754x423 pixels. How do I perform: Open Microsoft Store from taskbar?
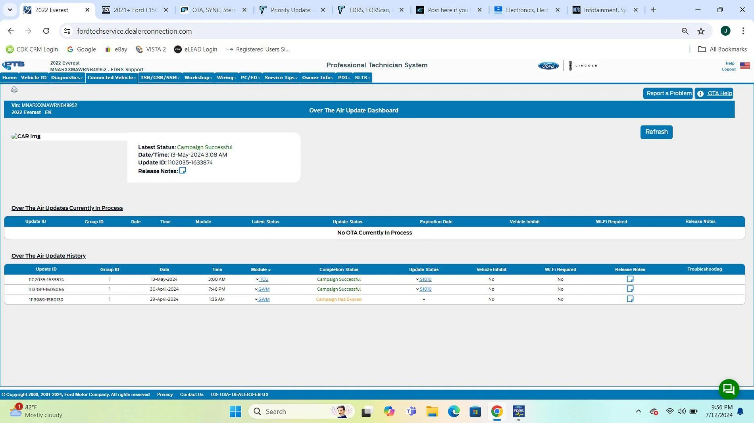pyautogui.click(x=475, y=412)
